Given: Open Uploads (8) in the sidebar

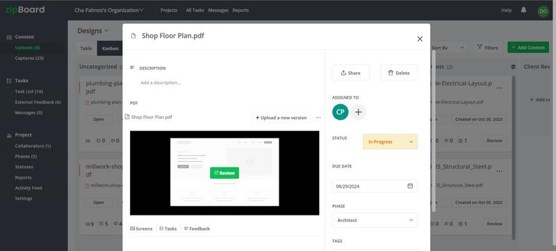Looking at the screenshot, I should click(27, 47).
